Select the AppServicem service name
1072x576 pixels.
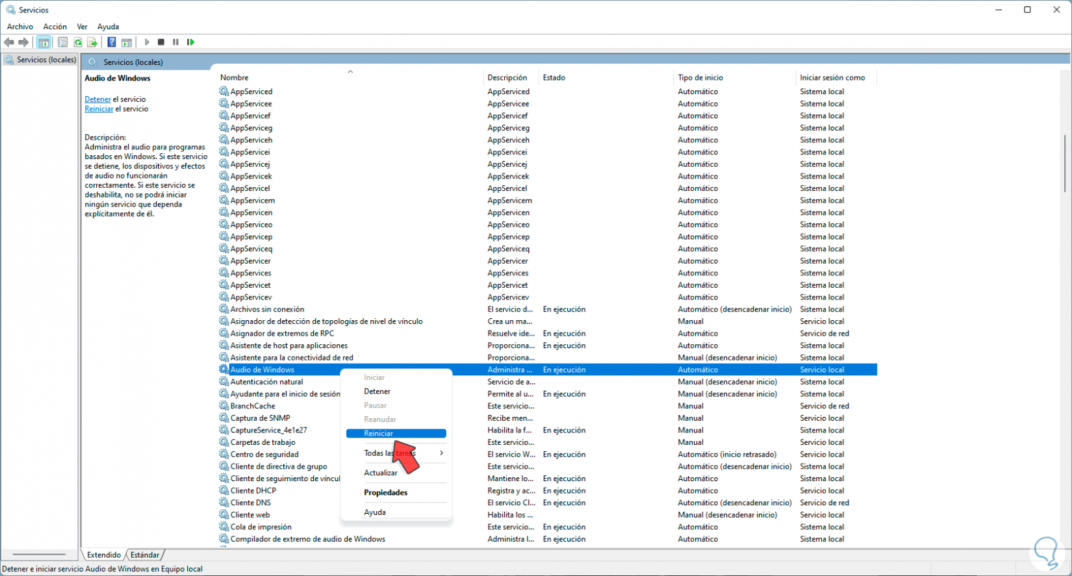point(252,201)
